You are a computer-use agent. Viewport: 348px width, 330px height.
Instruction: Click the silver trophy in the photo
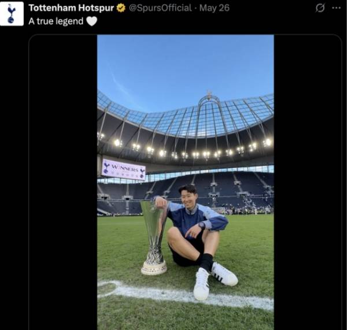click(x=154, y=237)
